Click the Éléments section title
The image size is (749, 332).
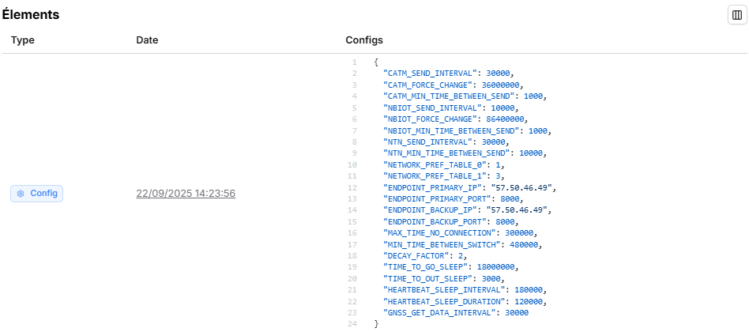(x=30, y=15)
